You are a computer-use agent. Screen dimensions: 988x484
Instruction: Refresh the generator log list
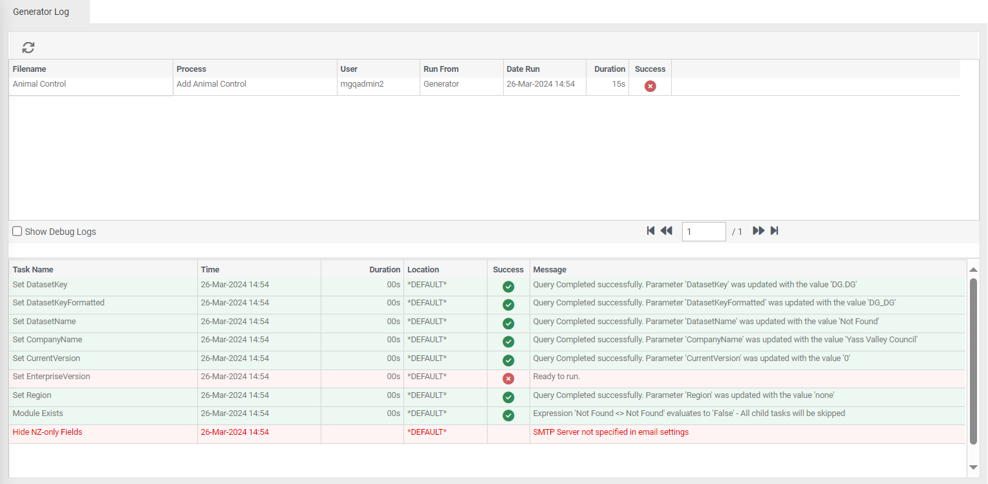click(x=28, y=47)
